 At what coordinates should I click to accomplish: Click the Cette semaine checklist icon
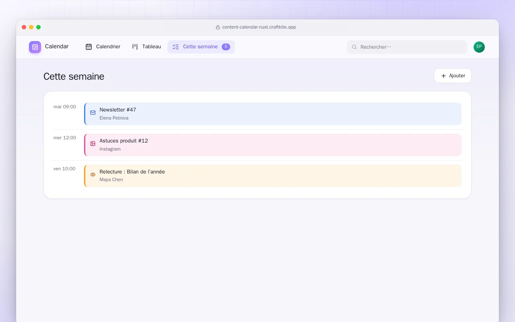coord(176,47)
